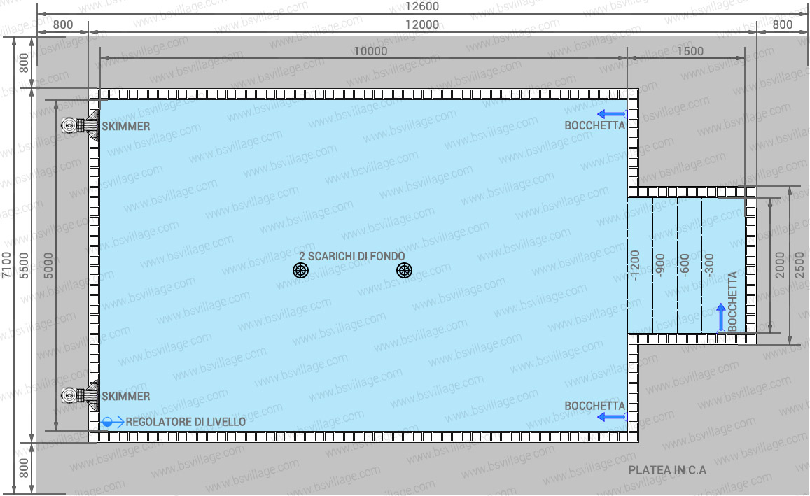The width and height of the screenshot is (810, 496).
Task: Click the -1200 step depth label
Action: point(635,265)
